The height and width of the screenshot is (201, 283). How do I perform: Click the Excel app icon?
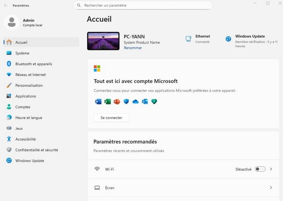point(108,102)
